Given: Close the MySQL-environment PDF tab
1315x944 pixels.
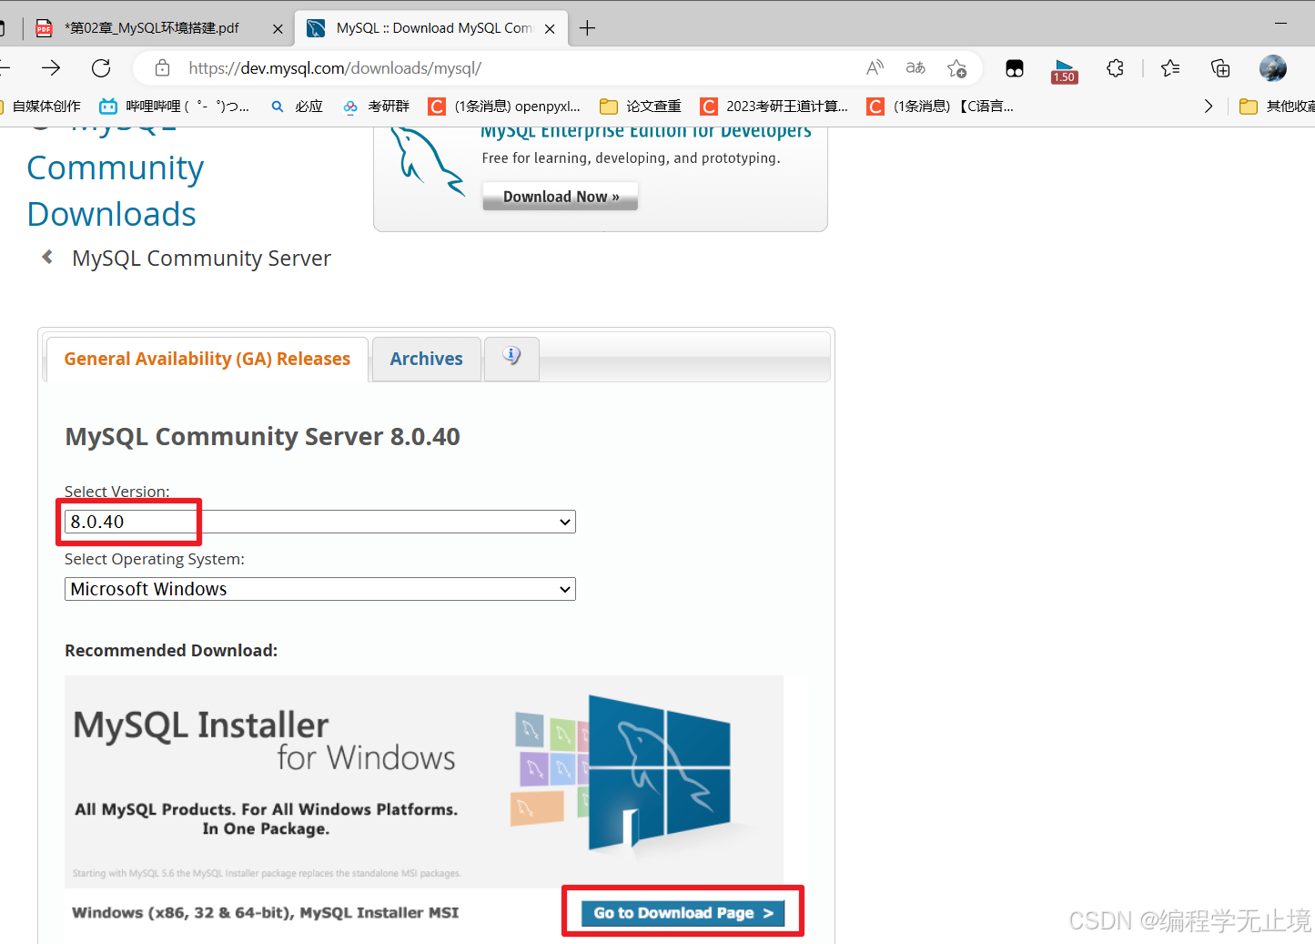Looking at the screenshot, I should point(278,29).
